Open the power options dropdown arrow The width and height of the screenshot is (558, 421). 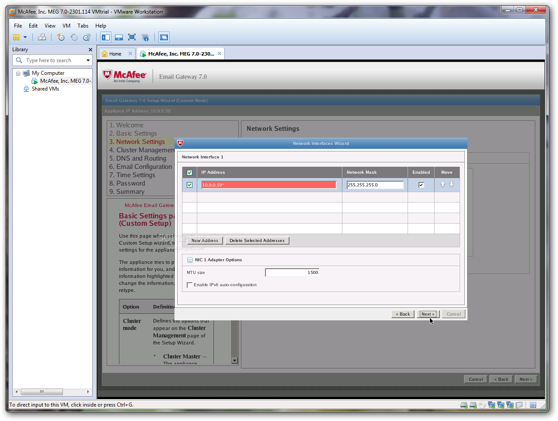(25, 37)
